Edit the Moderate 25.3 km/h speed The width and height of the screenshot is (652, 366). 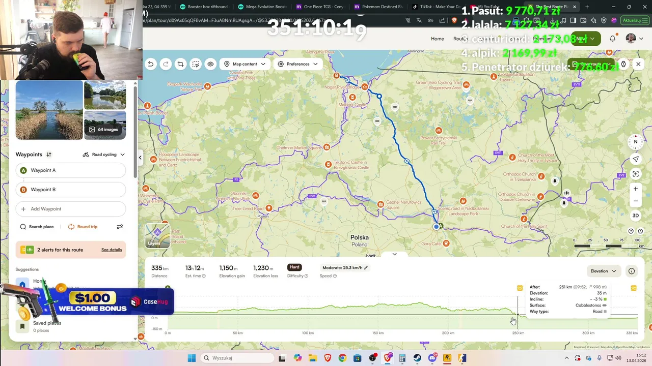[345, 267]
